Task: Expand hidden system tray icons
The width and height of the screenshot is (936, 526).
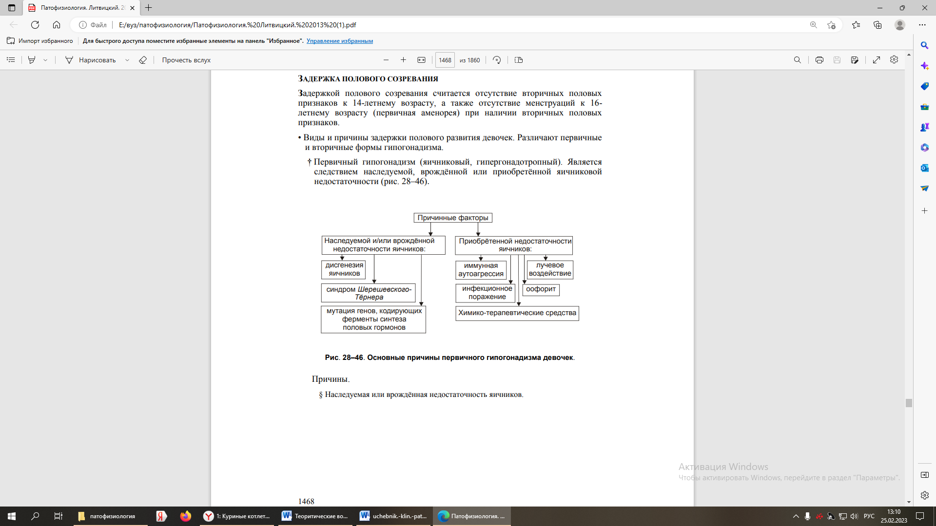Action: (x=796, y=516)
